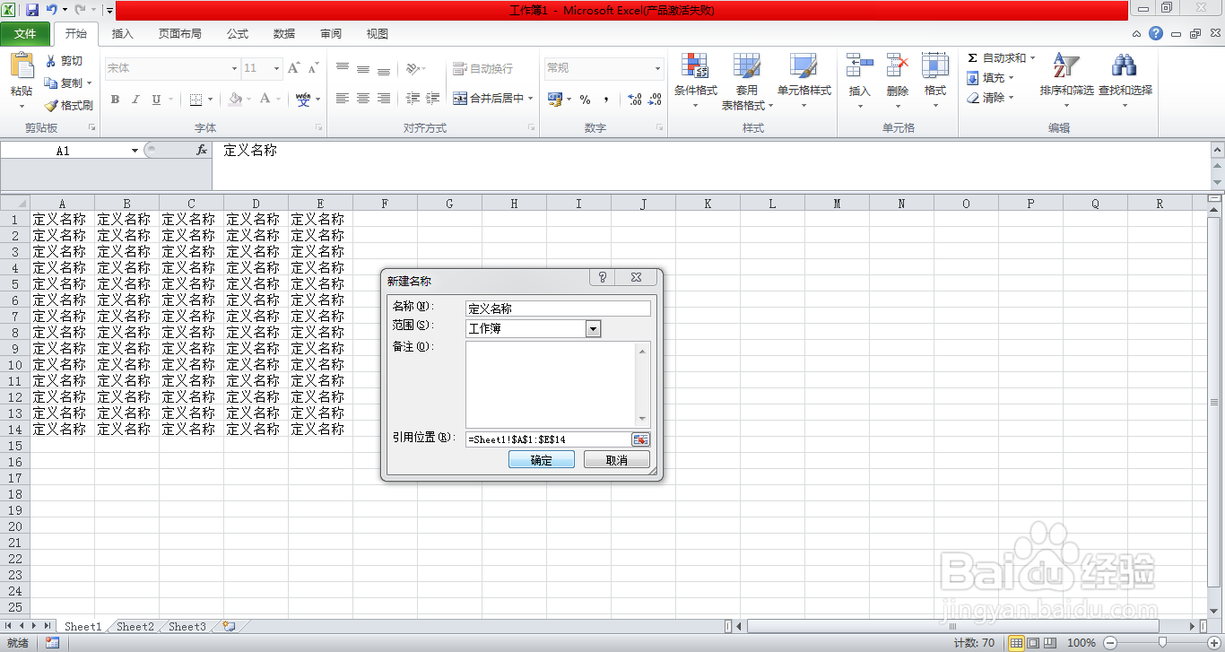Click increase font size icon
Screen dimensions: 1225x652
pos(294,68)
